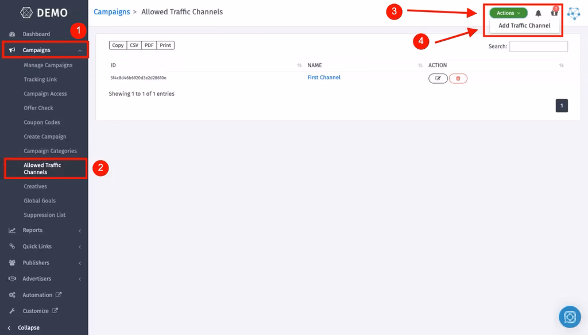Export table as CSV

click(134, 45)
